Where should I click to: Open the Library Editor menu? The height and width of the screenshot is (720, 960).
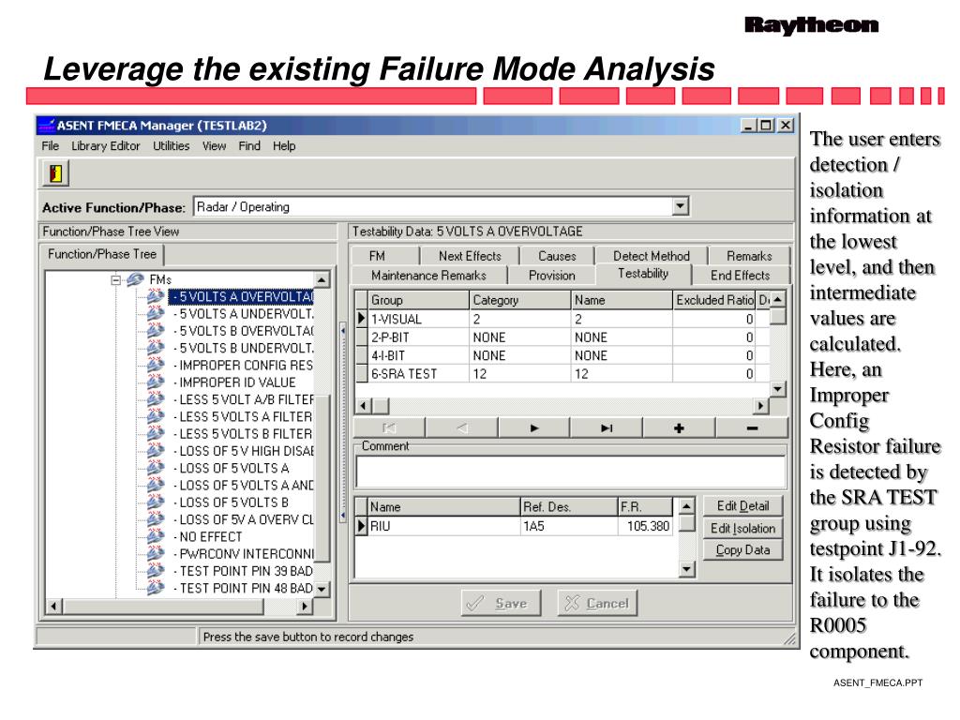click(105, 145)
